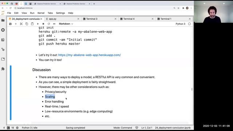Viewport: 233px width, 131px height.
Task: Click the notebook filename in status bar
Action: (173, 128)
